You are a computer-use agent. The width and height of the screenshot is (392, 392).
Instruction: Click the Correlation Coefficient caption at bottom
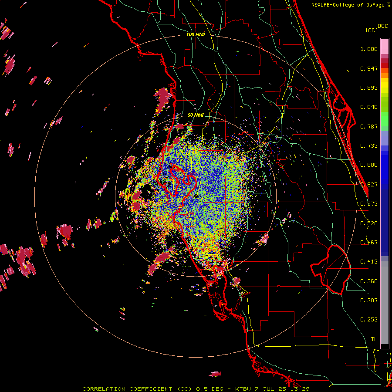[x=196, y=389]
